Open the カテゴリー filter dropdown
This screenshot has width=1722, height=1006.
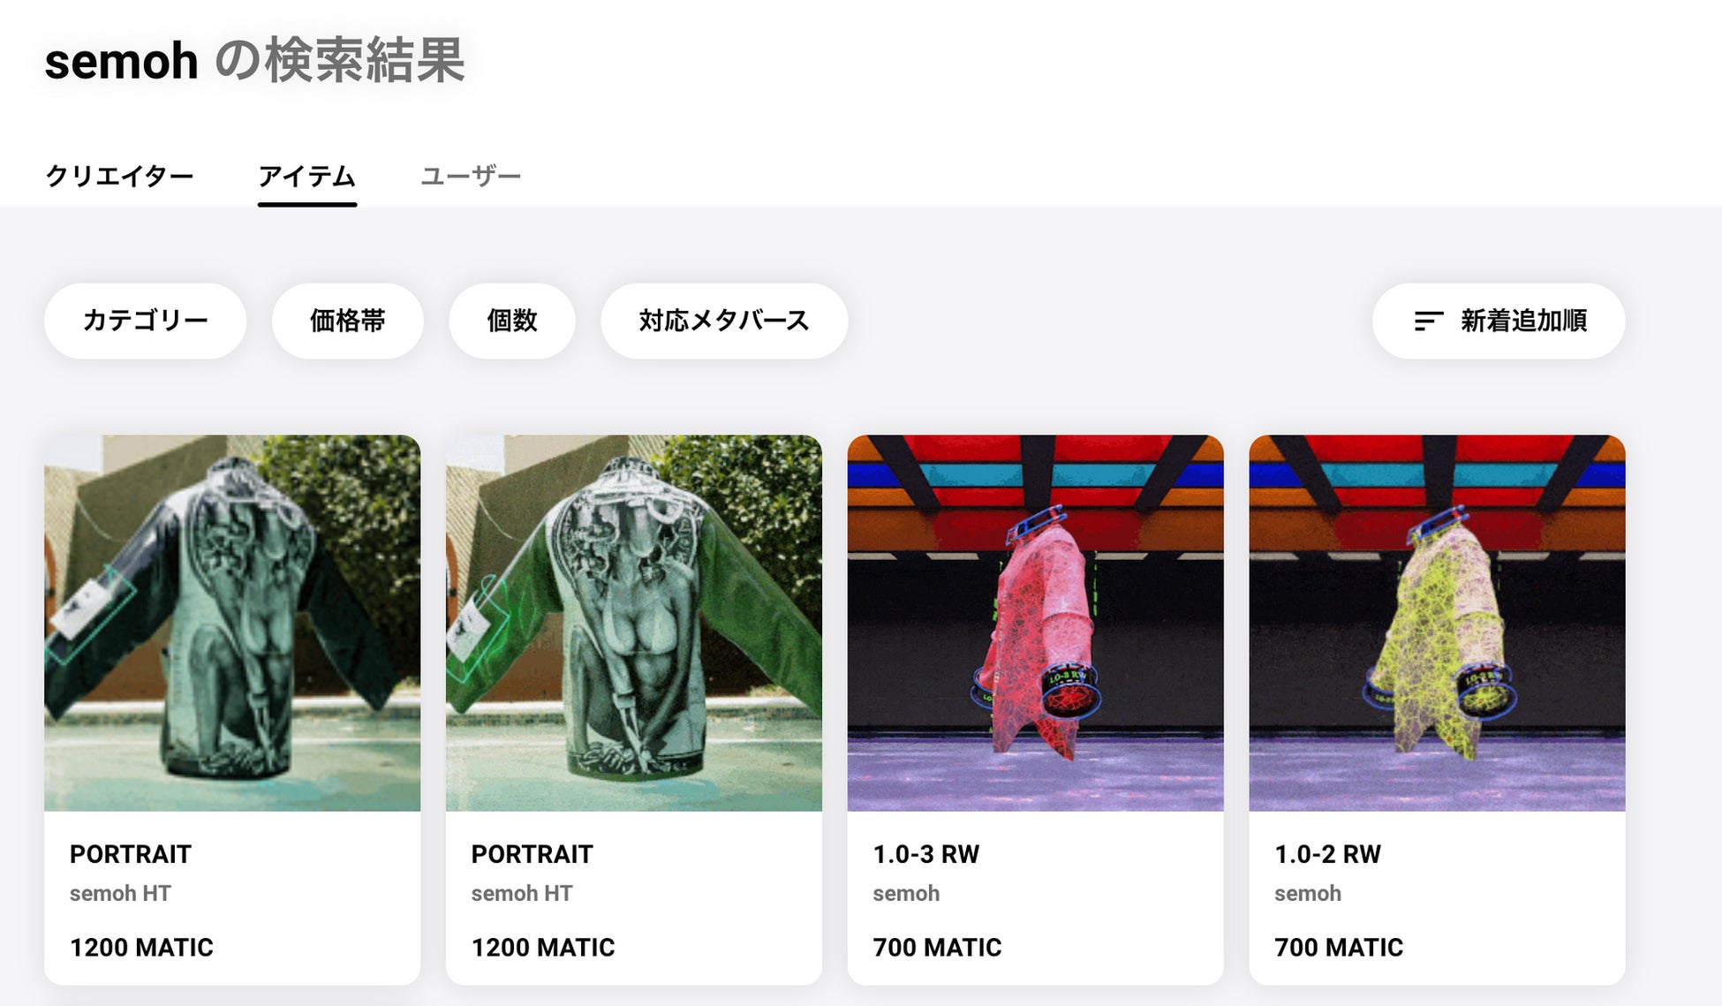coord(145,321)
